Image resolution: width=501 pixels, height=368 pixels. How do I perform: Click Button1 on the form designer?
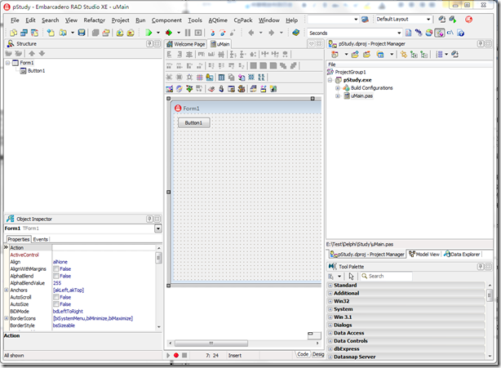coord(194,122)
